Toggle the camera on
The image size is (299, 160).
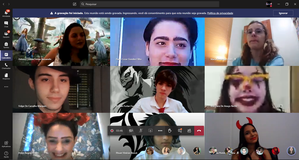point(131,131)
